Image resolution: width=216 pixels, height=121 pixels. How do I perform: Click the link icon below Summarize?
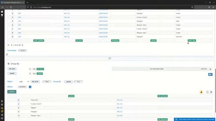[7, 54]
